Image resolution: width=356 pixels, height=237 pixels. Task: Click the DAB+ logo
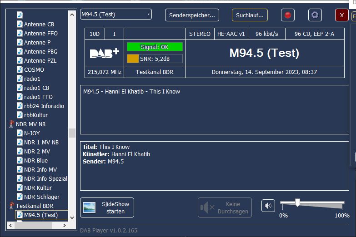coord(105,53)
